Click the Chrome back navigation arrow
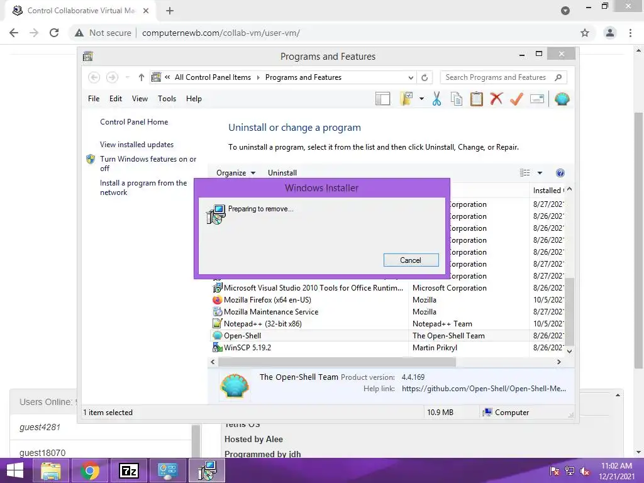Viewport: 644px width, 483px height. coord(14,33)
